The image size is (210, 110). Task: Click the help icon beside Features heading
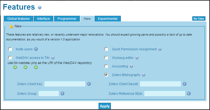click(40, 7)
